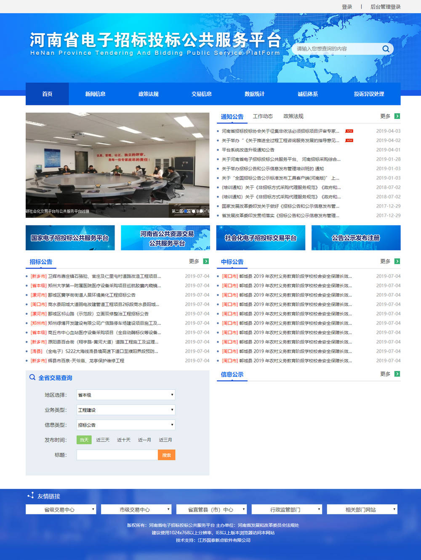Viewport: 421px width, 560px height.
Task: Open 交易信息 in navigation bar
Action: click(x=201, y=94)
